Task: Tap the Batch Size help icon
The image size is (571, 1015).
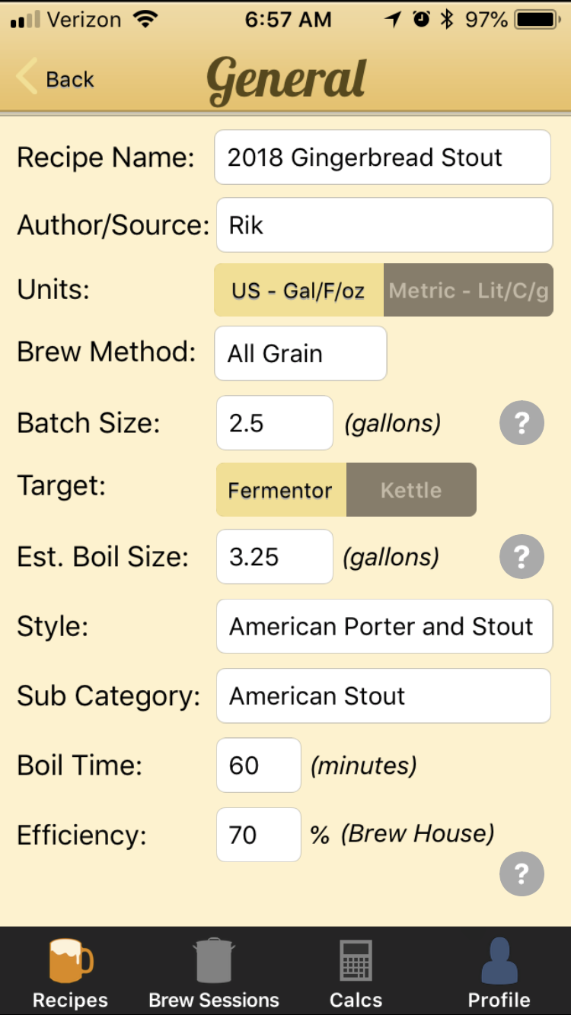Action: tap(522, 423)
